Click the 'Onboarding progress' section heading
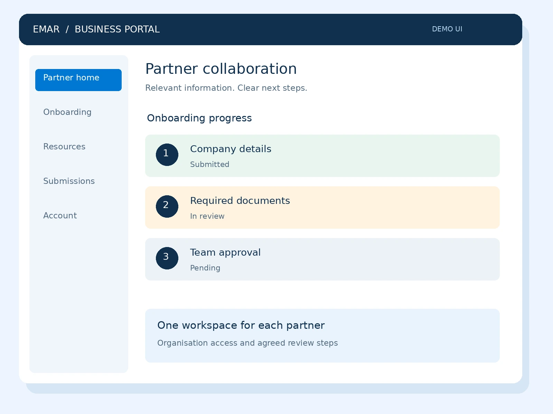 tap(199, 118)
